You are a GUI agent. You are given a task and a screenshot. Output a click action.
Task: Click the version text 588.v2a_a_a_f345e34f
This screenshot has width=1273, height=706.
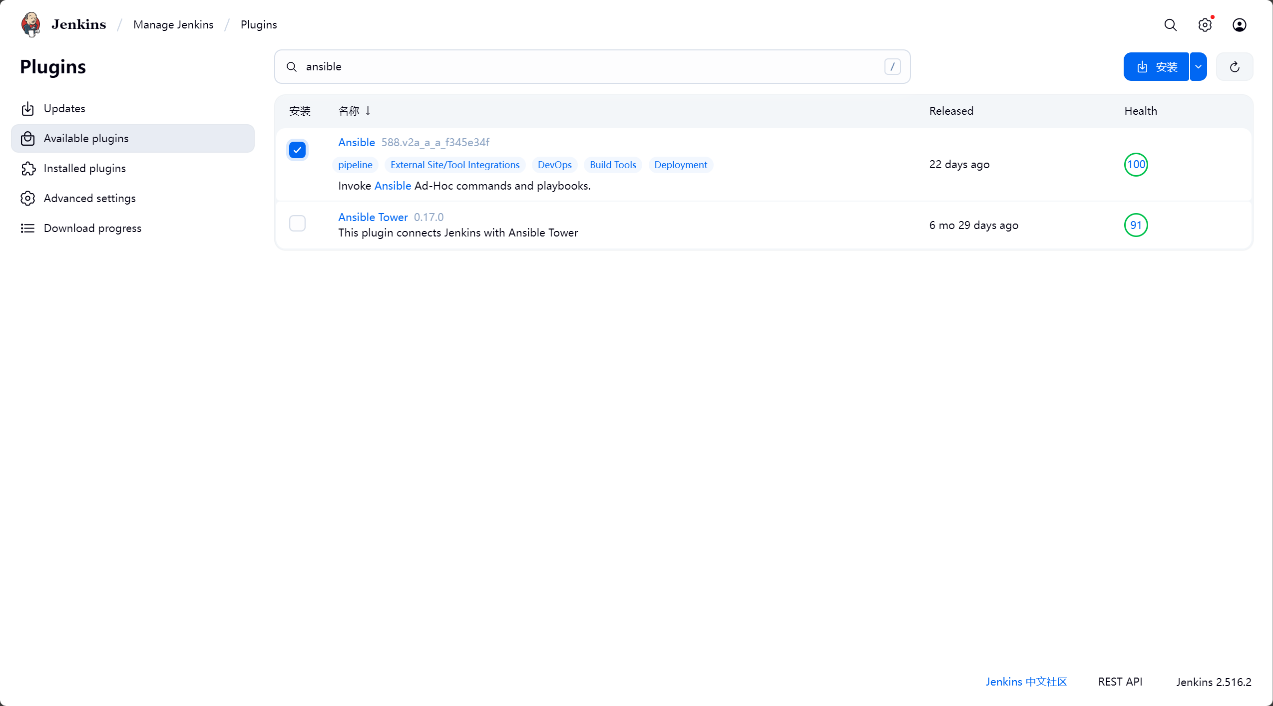435,142
